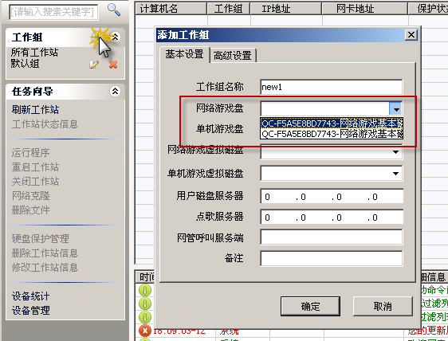The height and width of the screenshot is (341, 448).
Task: Edit 默认组 with the pencil icon
Action: (x=94, y=65)
